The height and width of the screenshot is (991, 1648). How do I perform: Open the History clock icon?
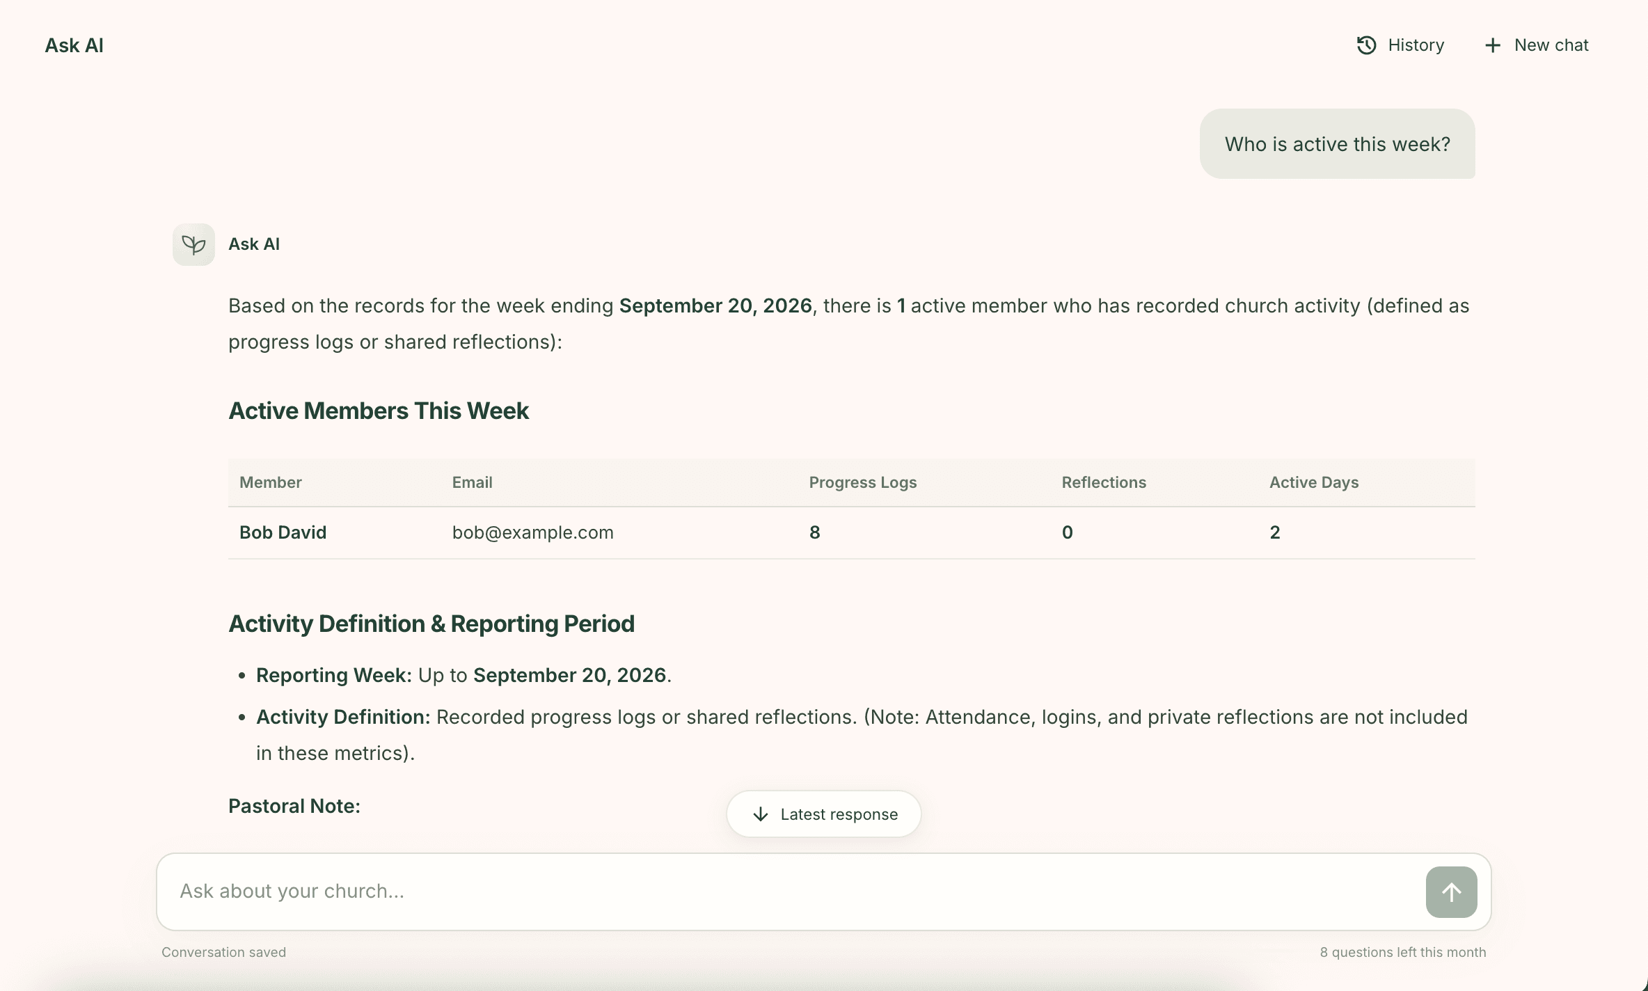coord(1366,45)
